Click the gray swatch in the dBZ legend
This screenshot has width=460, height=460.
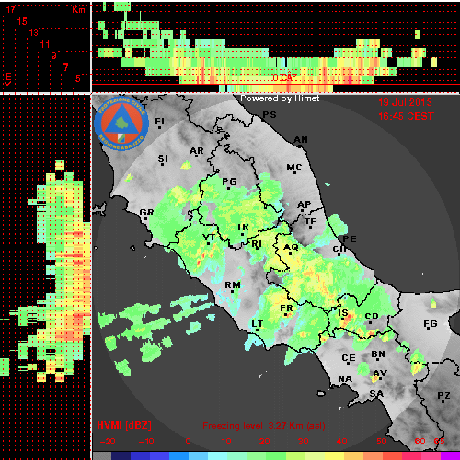tap(102, 455)
